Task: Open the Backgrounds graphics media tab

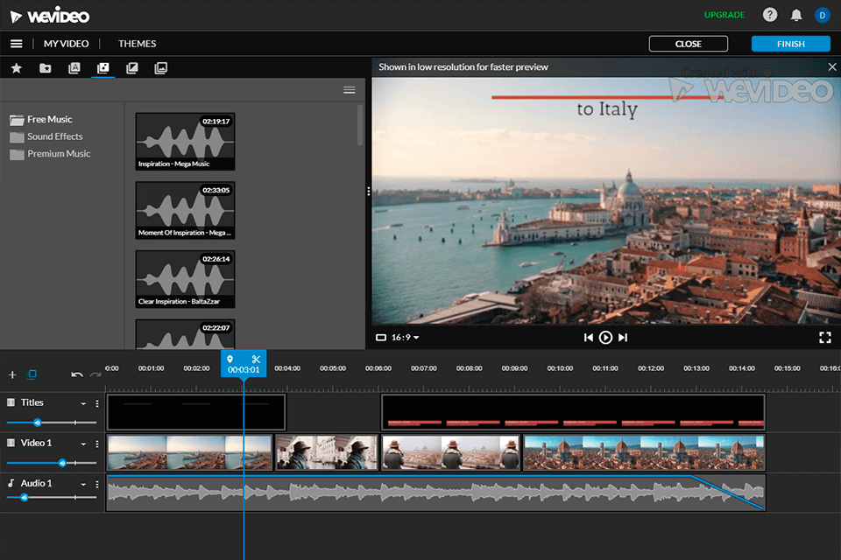Action: click(x=161, y=68)
